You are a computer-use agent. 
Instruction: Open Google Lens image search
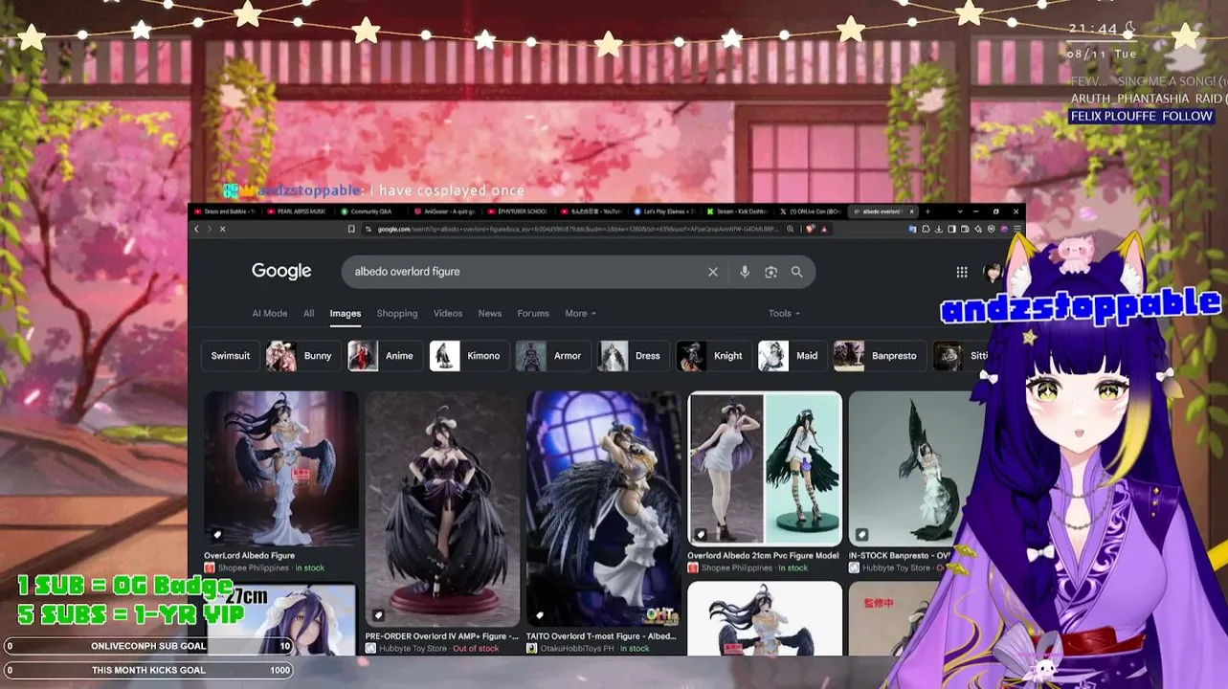coord(770,272)
